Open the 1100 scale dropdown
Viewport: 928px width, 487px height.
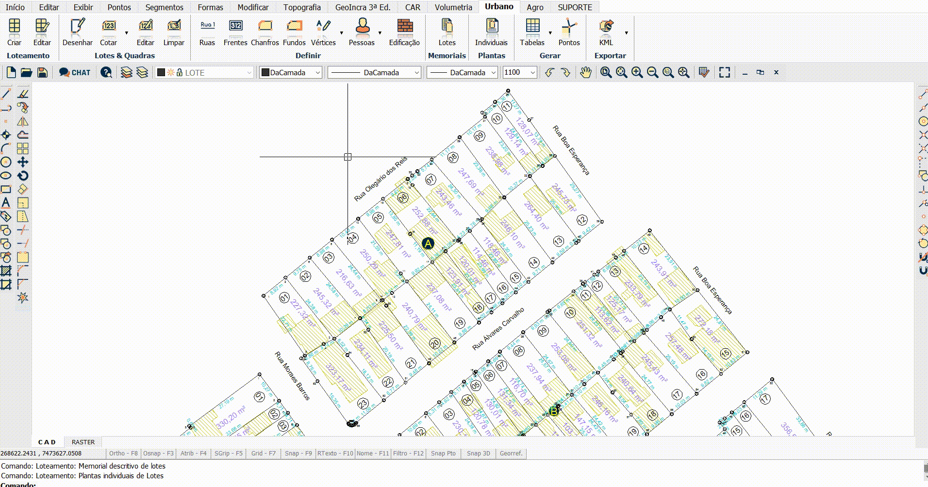pyautogui.click(x=519, y=73)
